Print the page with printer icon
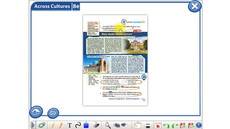 point(148,125)
